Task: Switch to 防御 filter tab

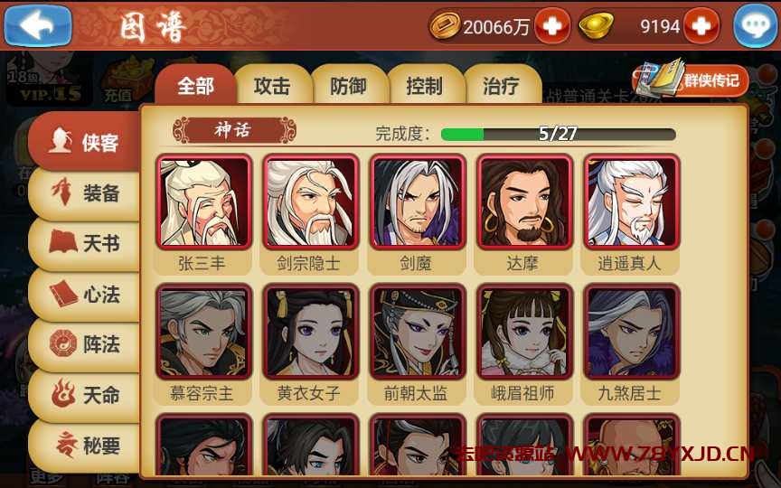Action: coord(349,86)
